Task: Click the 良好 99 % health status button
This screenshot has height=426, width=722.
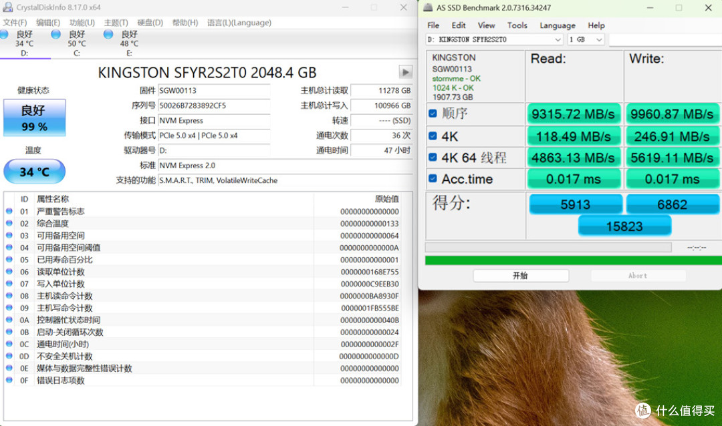Action: pyautogui.click(x=35, y=118)
